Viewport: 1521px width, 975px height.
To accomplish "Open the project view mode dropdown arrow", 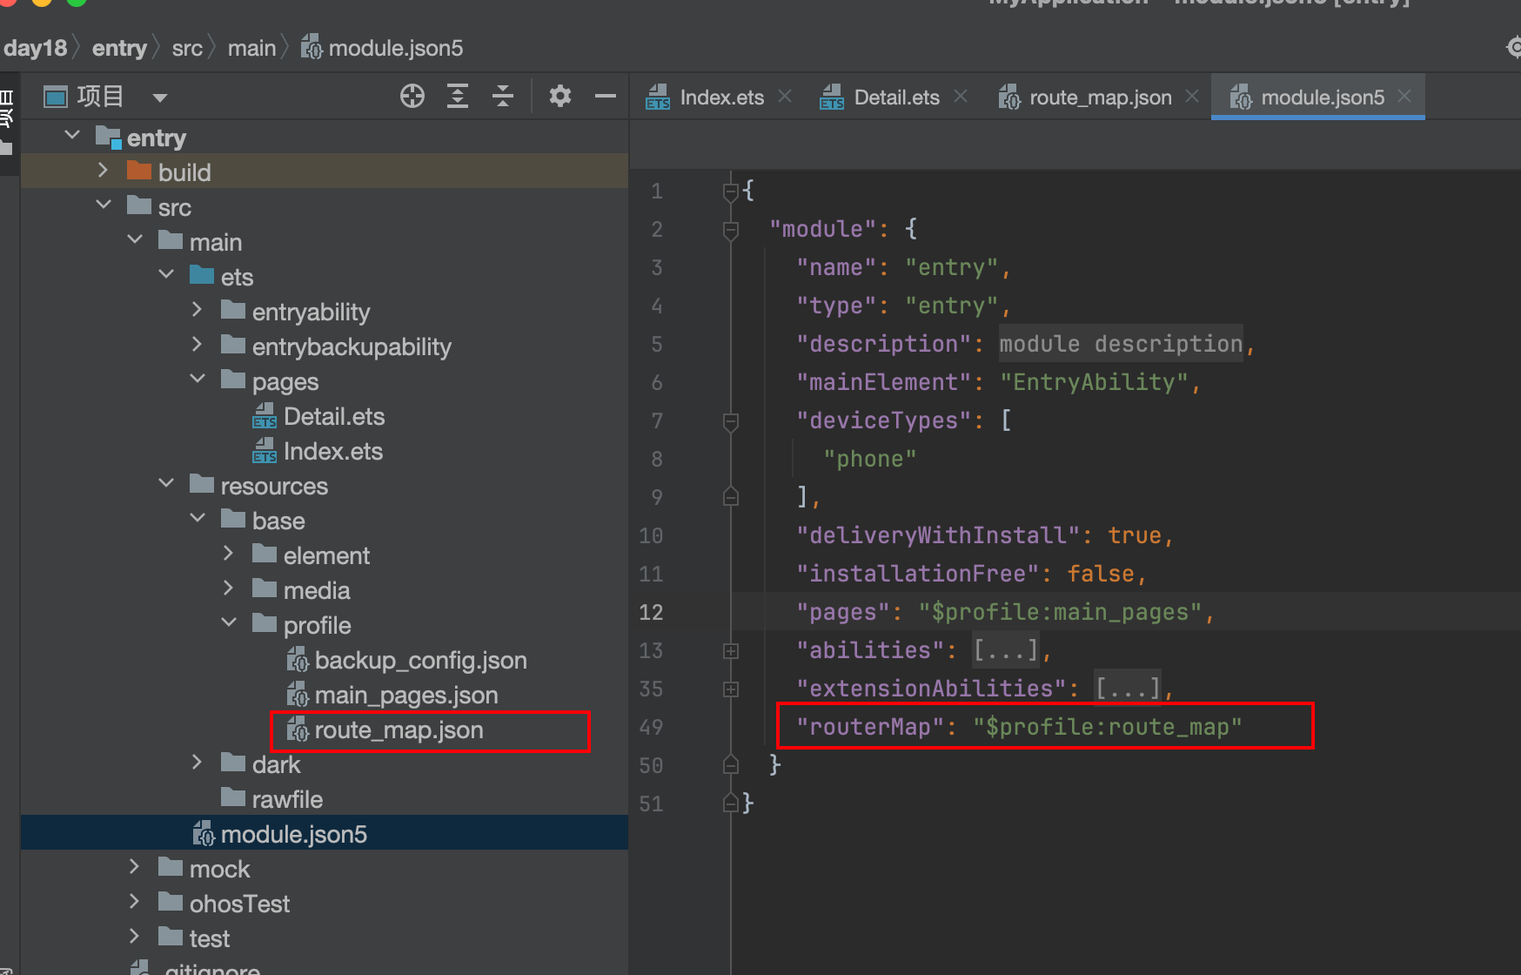I will [159, 97].
